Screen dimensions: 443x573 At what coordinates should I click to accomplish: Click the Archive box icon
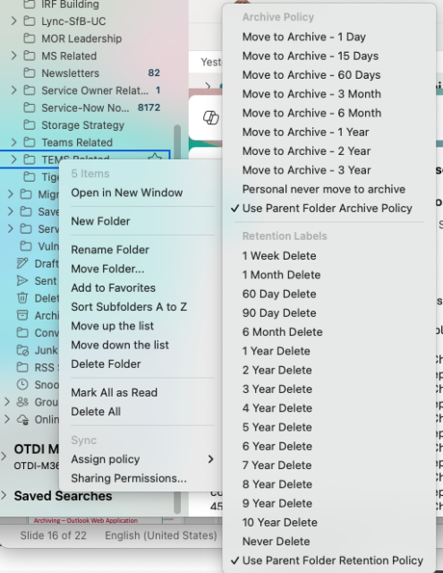22,315
